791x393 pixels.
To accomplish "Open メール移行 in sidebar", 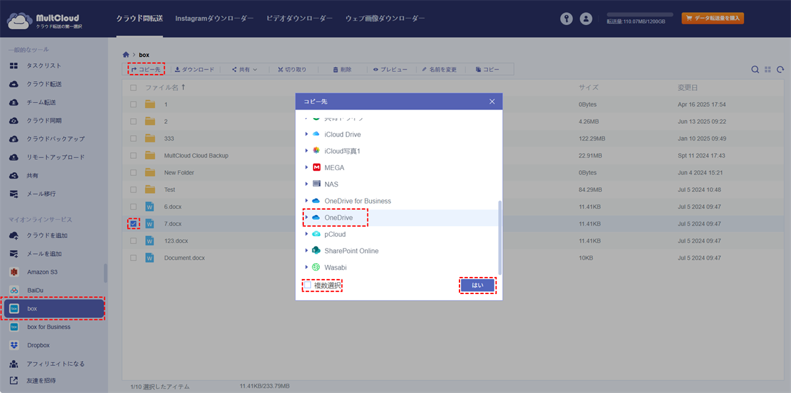I will (x=41, y=194).
